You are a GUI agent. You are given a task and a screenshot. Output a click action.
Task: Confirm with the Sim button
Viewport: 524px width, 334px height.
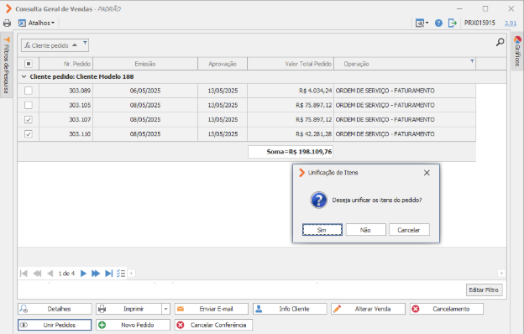click(x=322, y=230)
